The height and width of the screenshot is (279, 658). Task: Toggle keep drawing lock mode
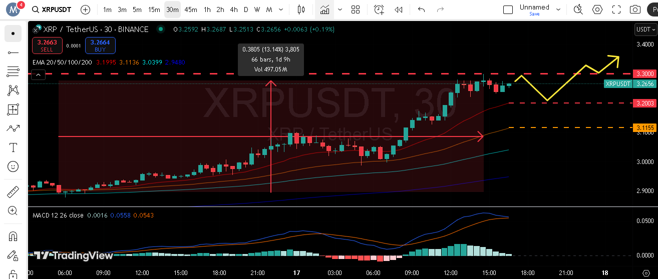(13, 256)
